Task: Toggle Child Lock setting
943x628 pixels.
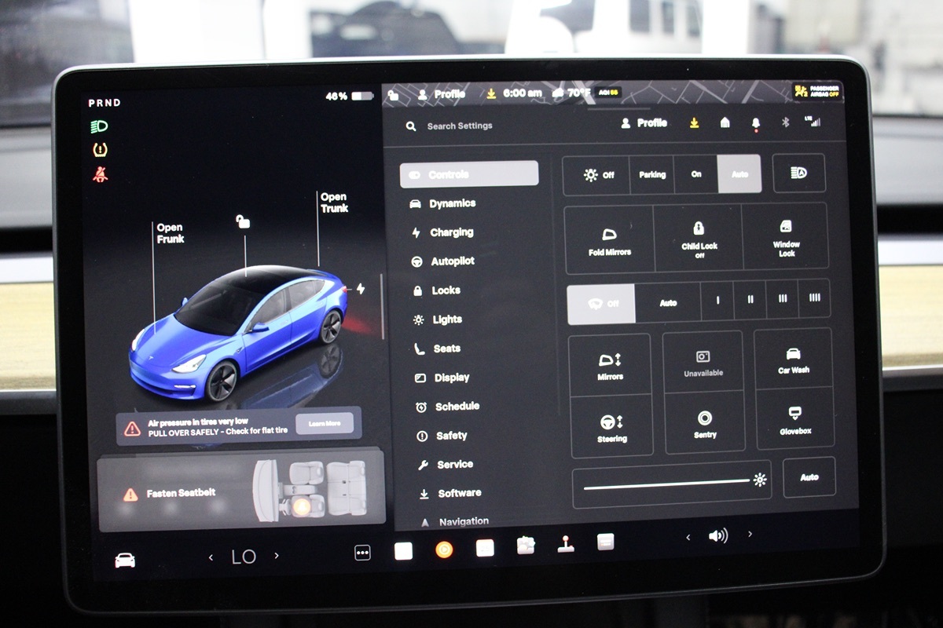Action: pyautogui.click(x=699, y=238)
